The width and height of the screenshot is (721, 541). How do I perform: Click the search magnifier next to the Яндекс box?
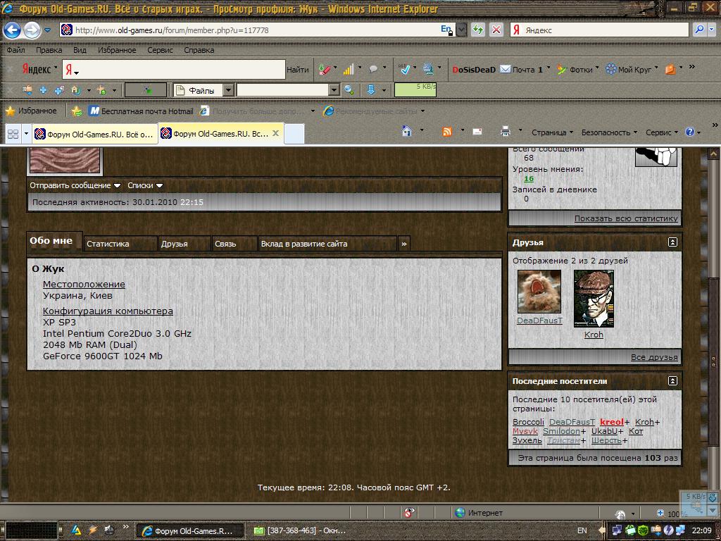[x=699, y=30]
